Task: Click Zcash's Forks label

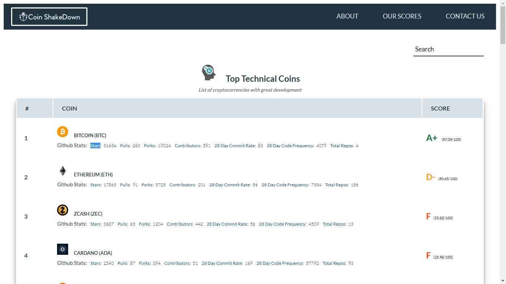Action: point(145,224)
